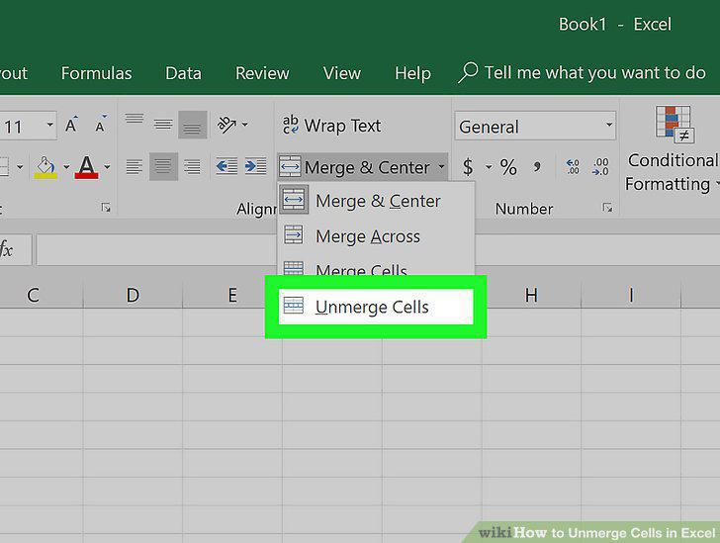This screenshot has width=720, height=543.
Task: Open the font size dropdown arrow
Action: pyautogui.click(x=49, y=125)
